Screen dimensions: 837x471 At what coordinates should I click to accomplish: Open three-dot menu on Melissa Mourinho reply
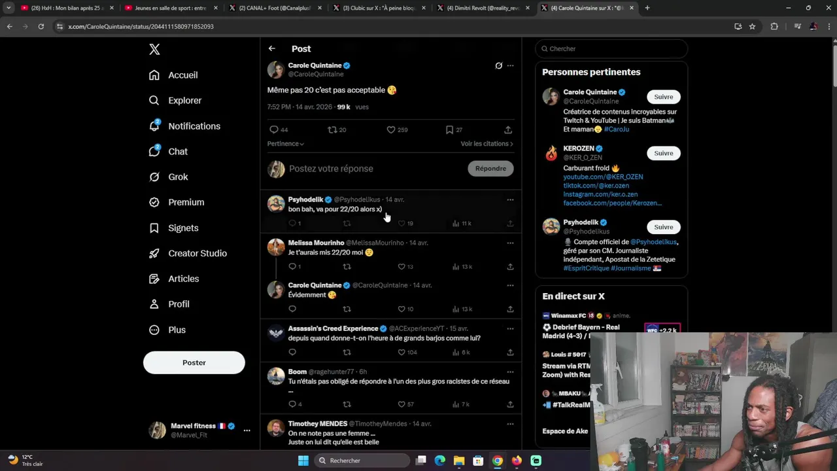(510, 243)
